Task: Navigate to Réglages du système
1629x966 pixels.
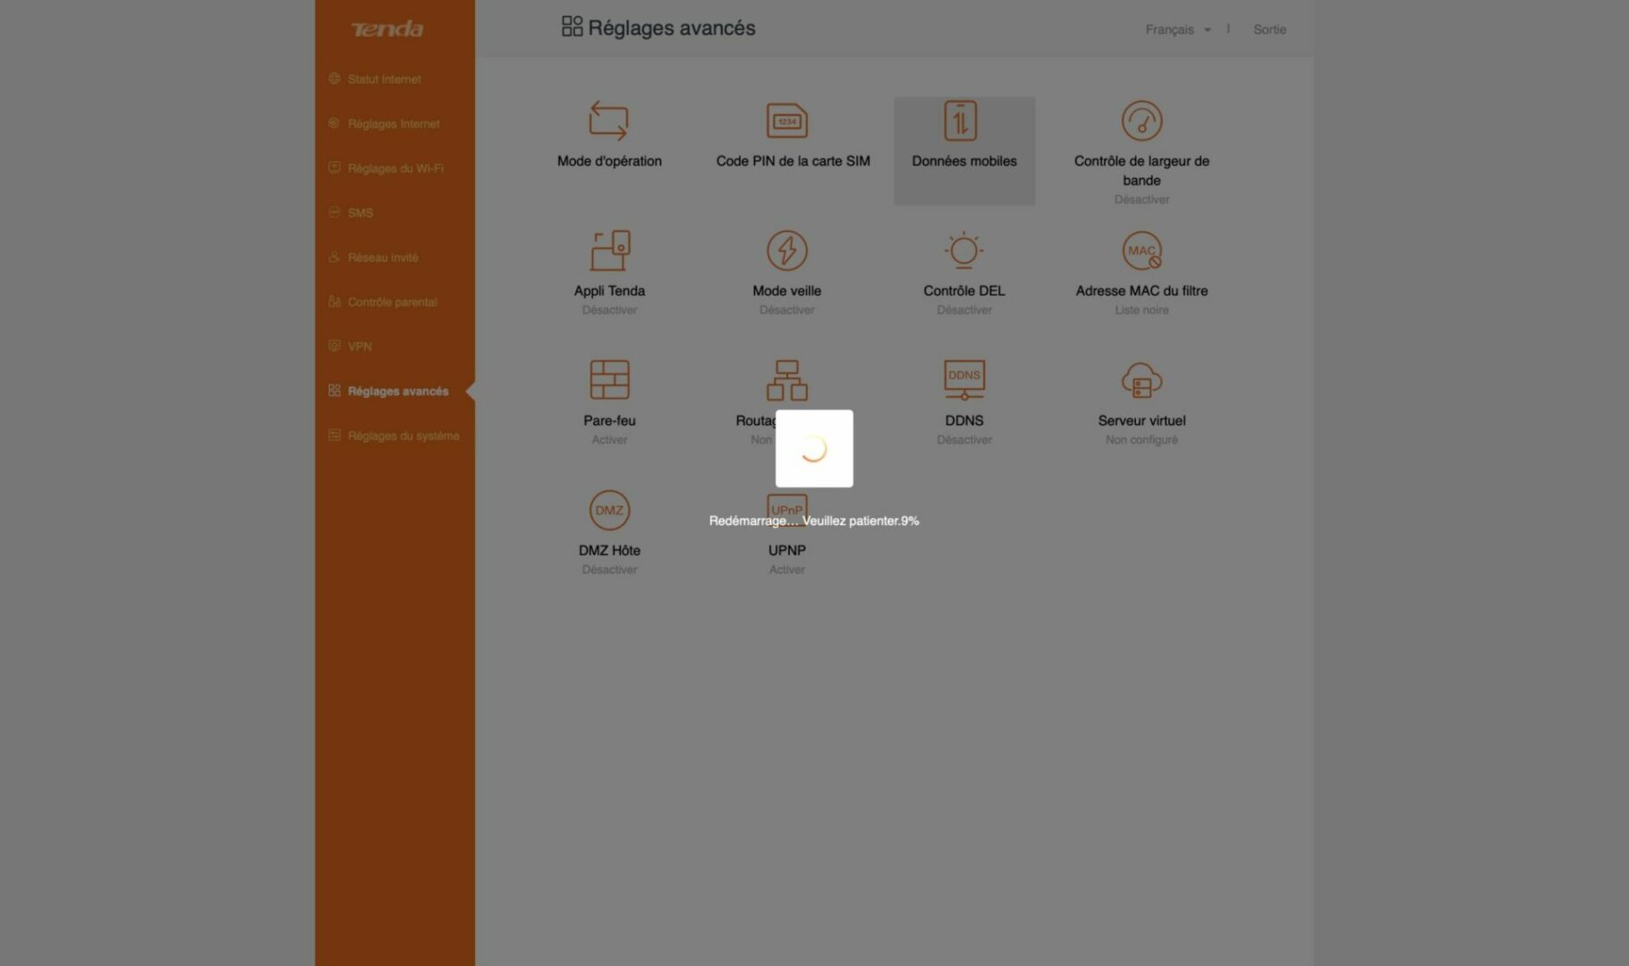Action: (403, 436)
